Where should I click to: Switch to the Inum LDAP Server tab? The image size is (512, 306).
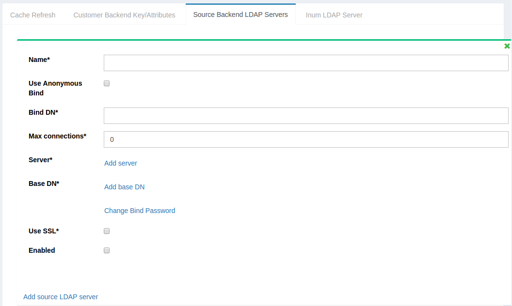point(334,15)
